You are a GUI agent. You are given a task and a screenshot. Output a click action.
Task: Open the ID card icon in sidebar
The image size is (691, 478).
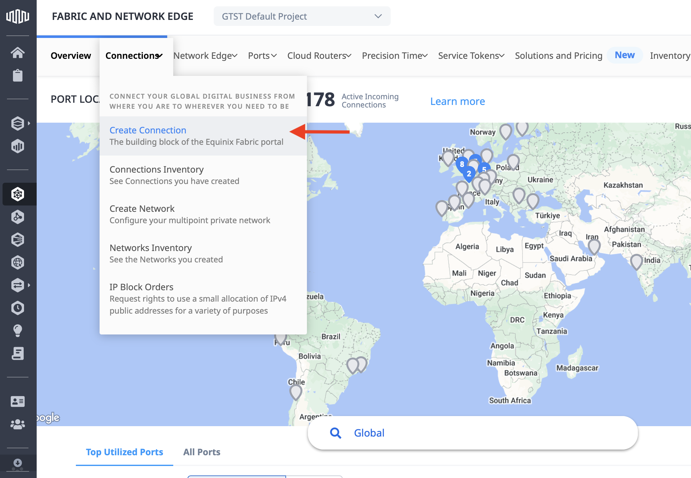click(18, 401)
